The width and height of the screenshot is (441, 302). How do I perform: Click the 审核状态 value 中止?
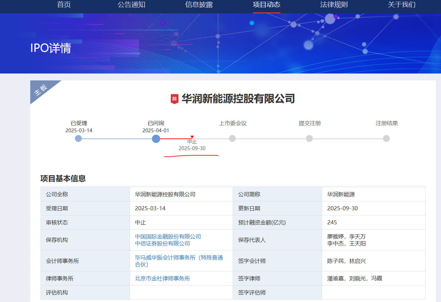141,222
